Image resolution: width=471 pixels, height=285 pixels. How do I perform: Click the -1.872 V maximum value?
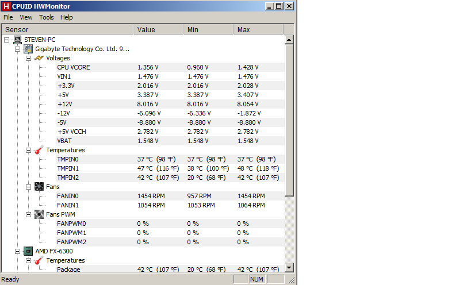249,113
